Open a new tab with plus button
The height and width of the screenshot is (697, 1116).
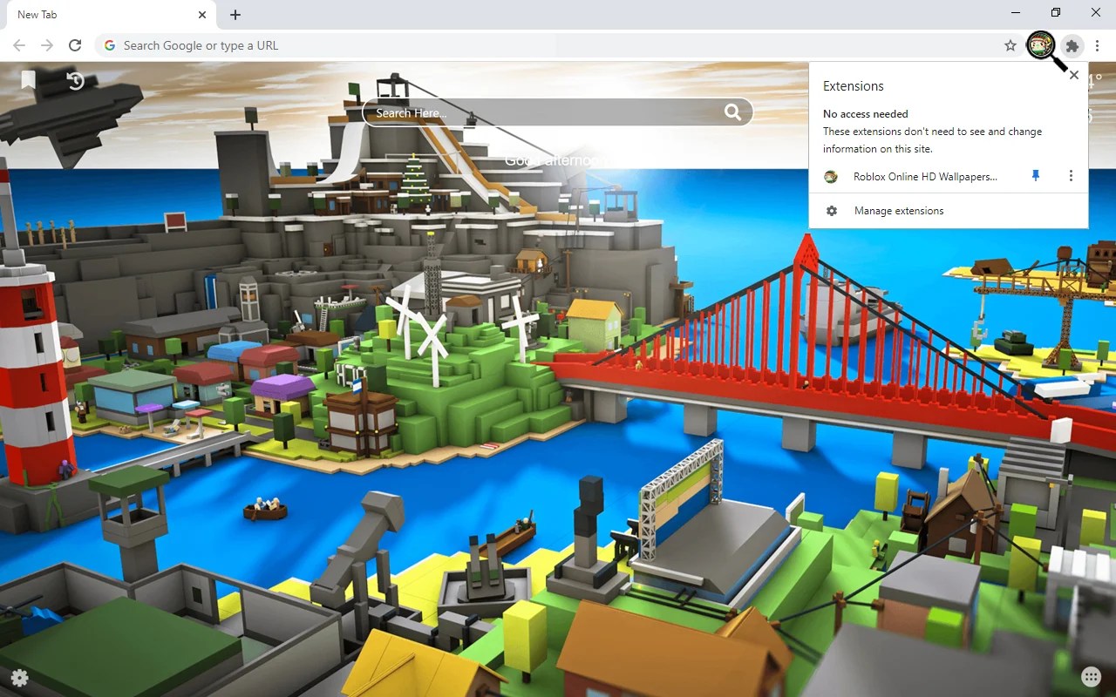pyautogui.click(x=235, y=15)
